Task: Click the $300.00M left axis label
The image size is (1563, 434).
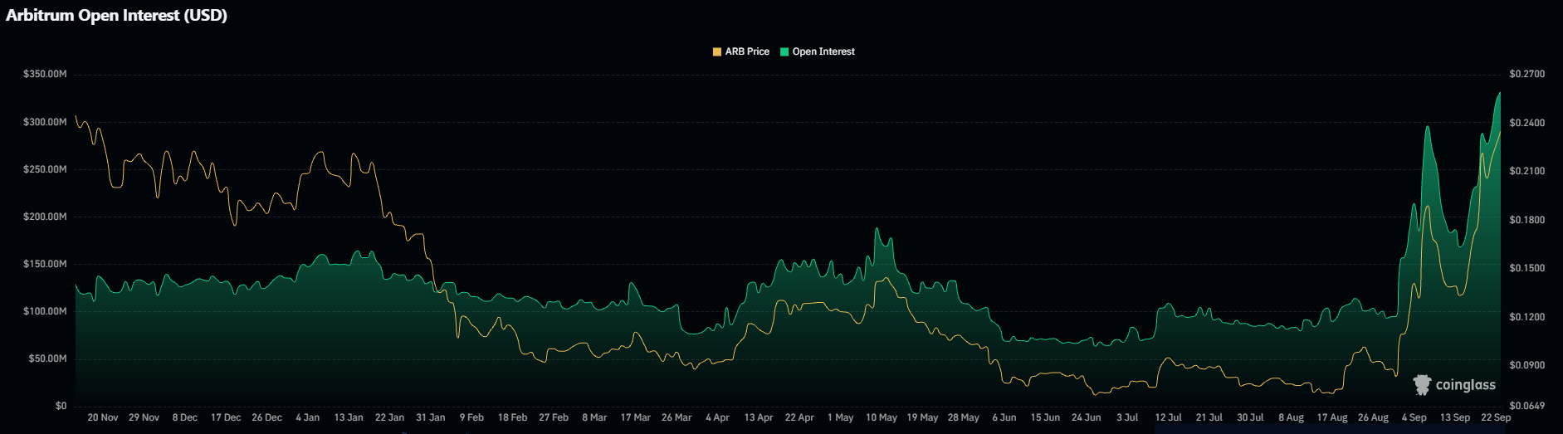Action: click(x=45, y=122)
